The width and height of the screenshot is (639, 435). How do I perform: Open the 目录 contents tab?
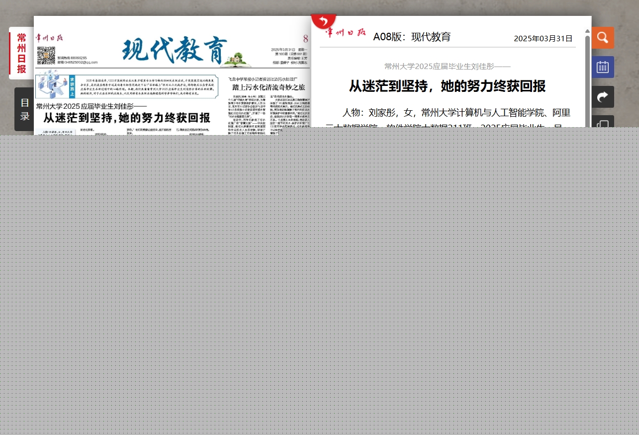24,109
